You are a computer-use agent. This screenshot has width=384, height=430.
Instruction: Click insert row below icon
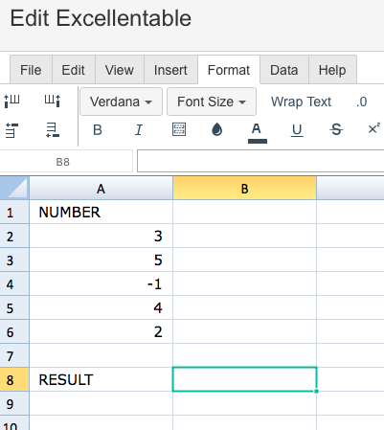click(x=53, y=130)
